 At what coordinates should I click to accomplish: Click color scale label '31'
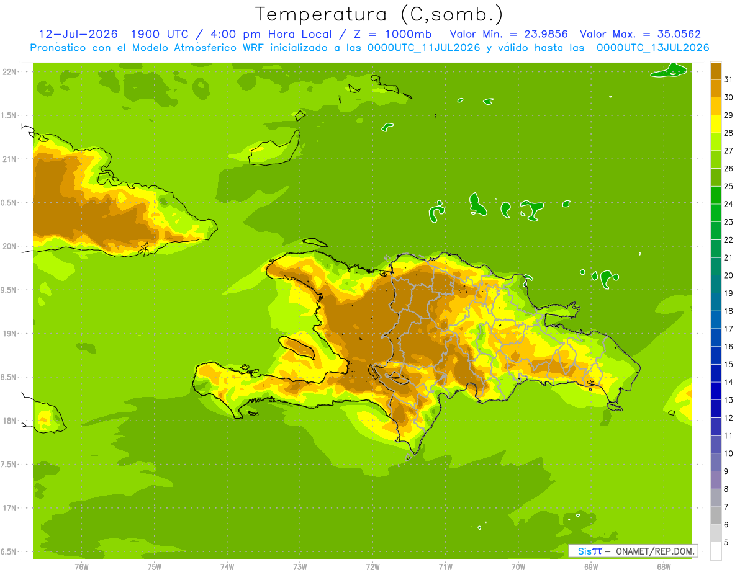coord(729,79)
